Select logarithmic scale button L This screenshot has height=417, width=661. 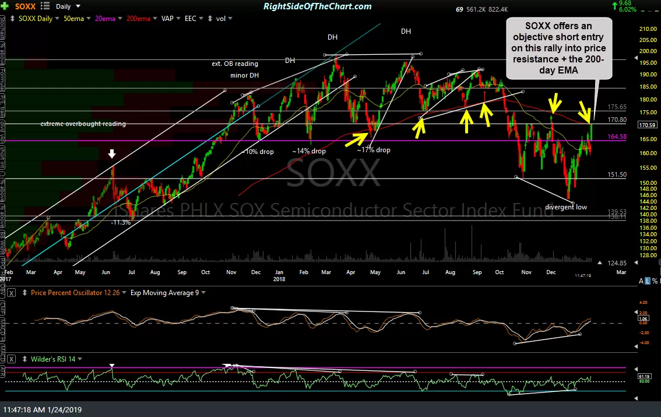coord(648,281)
